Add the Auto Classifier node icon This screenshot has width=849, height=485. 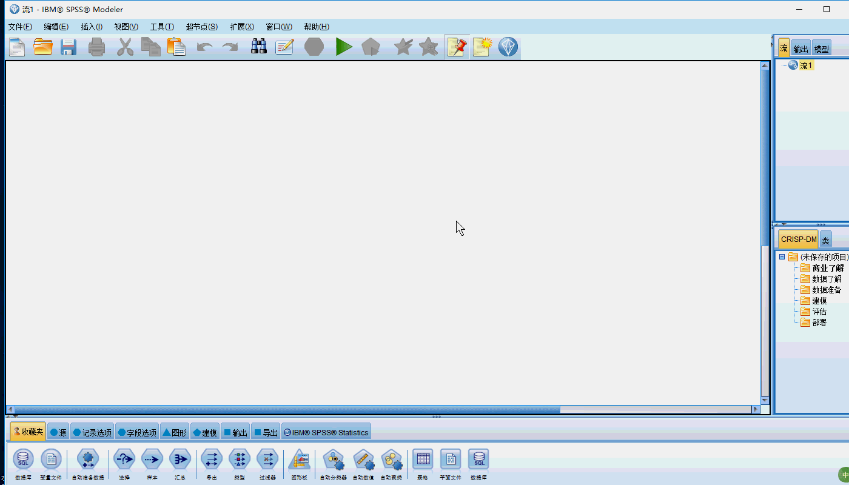point(333,460)
